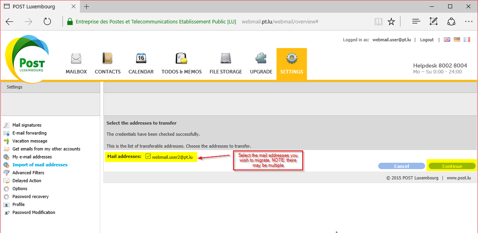The height and width of the screenshot is (233, 478).
Task: Open Reading view icon
Action: (x=378, y=21)
